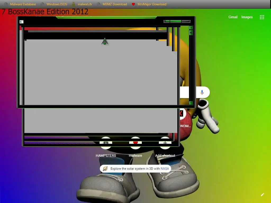
Task: Click 'Explore the solar system in 3D' text
Action: pos(132,169)
